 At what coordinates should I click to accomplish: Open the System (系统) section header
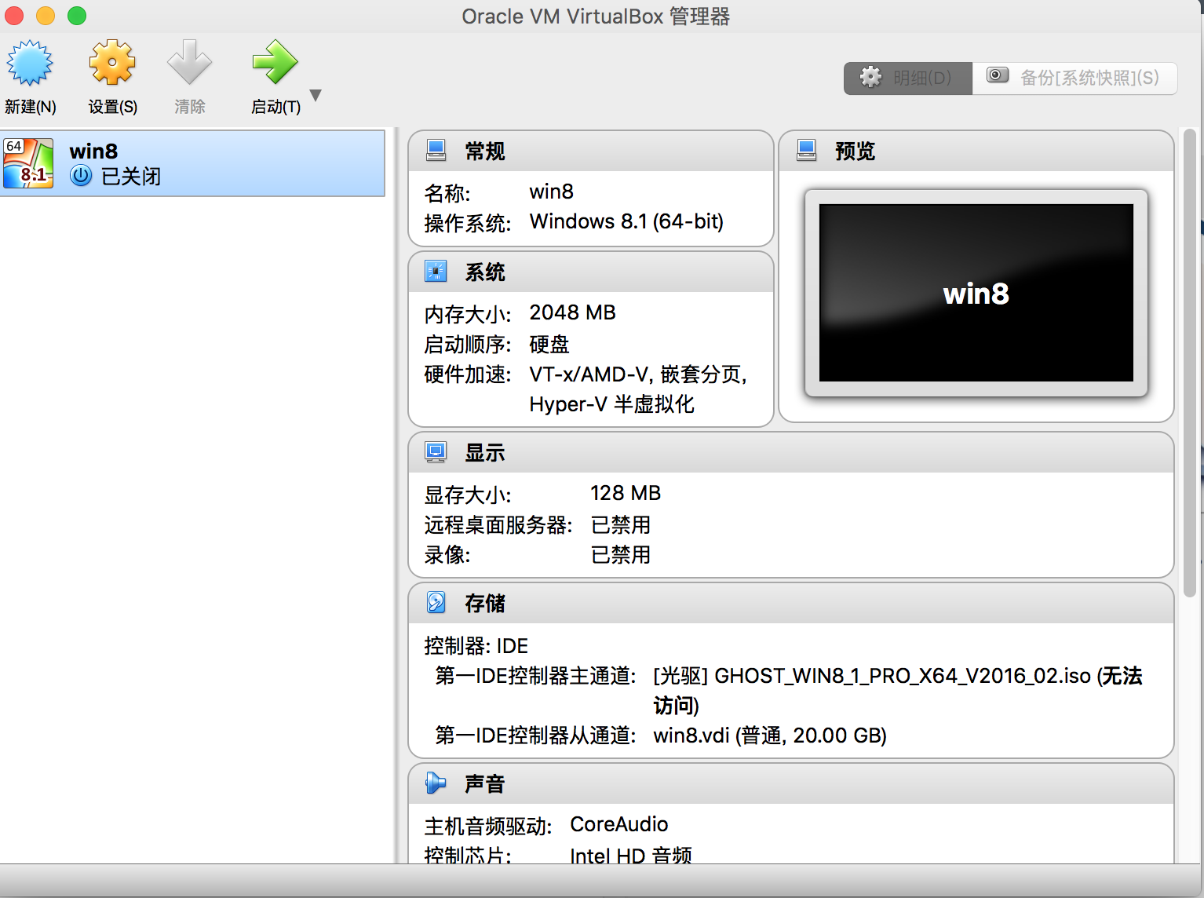tap(591, 272)
